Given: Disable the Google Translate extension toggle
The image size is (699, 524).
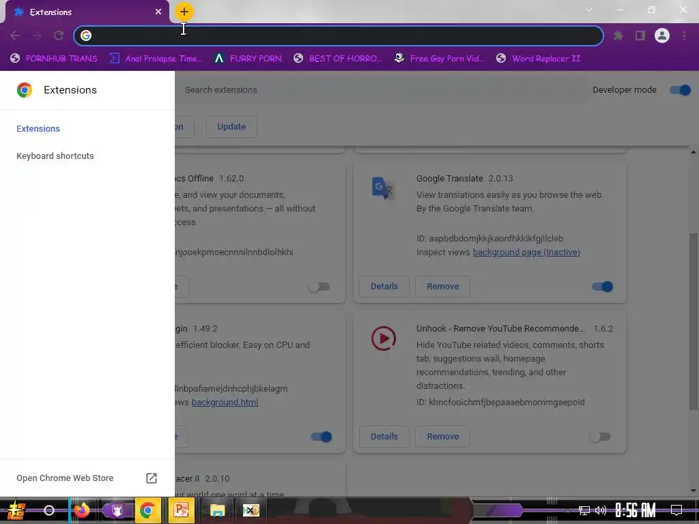Looking at the screenshot, I should 602,287.
